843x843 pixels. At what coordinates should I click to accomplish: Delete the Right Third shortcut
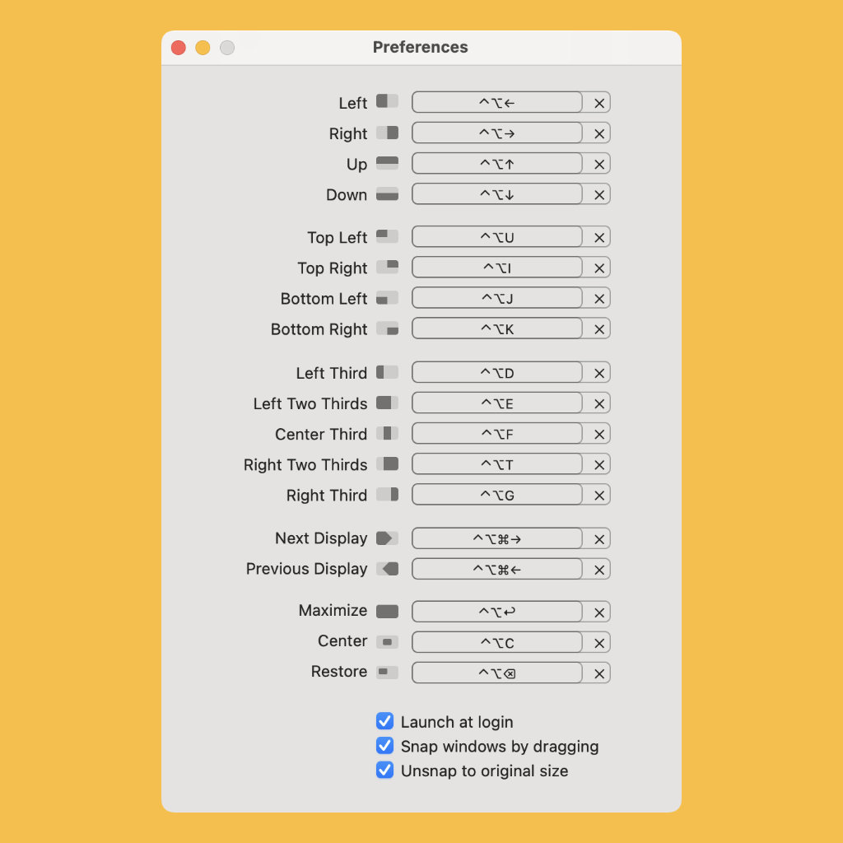[599, 496]
